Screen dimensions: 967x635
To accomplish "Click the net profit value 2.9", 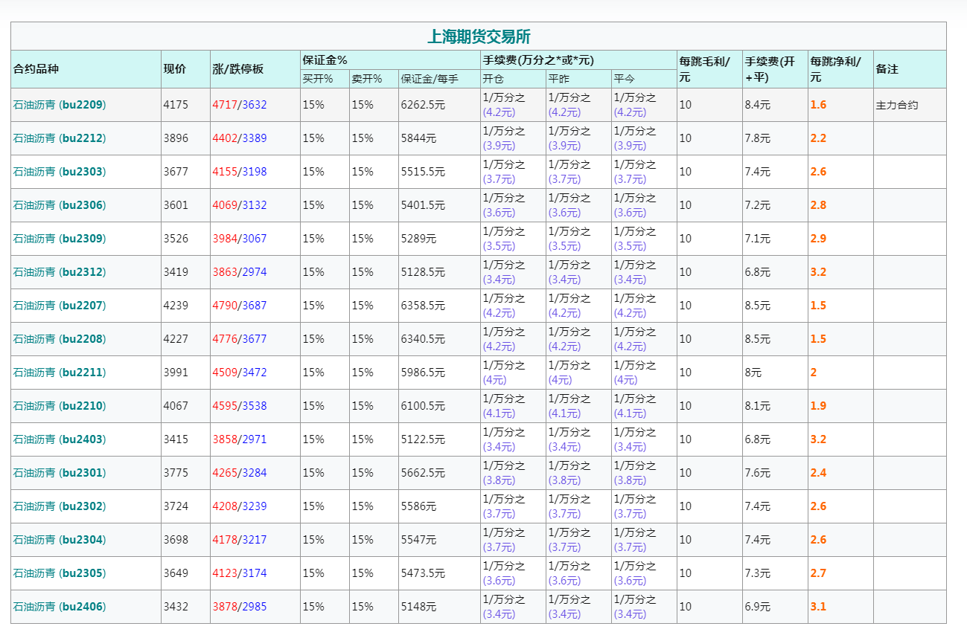I will point(818,239).
